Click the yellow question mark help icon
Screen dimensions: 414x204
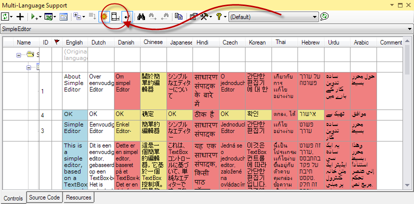tap(218, 16)
